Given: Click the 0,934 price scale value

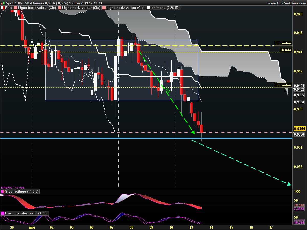Looking at the screenshot, I should pos(298,148).
